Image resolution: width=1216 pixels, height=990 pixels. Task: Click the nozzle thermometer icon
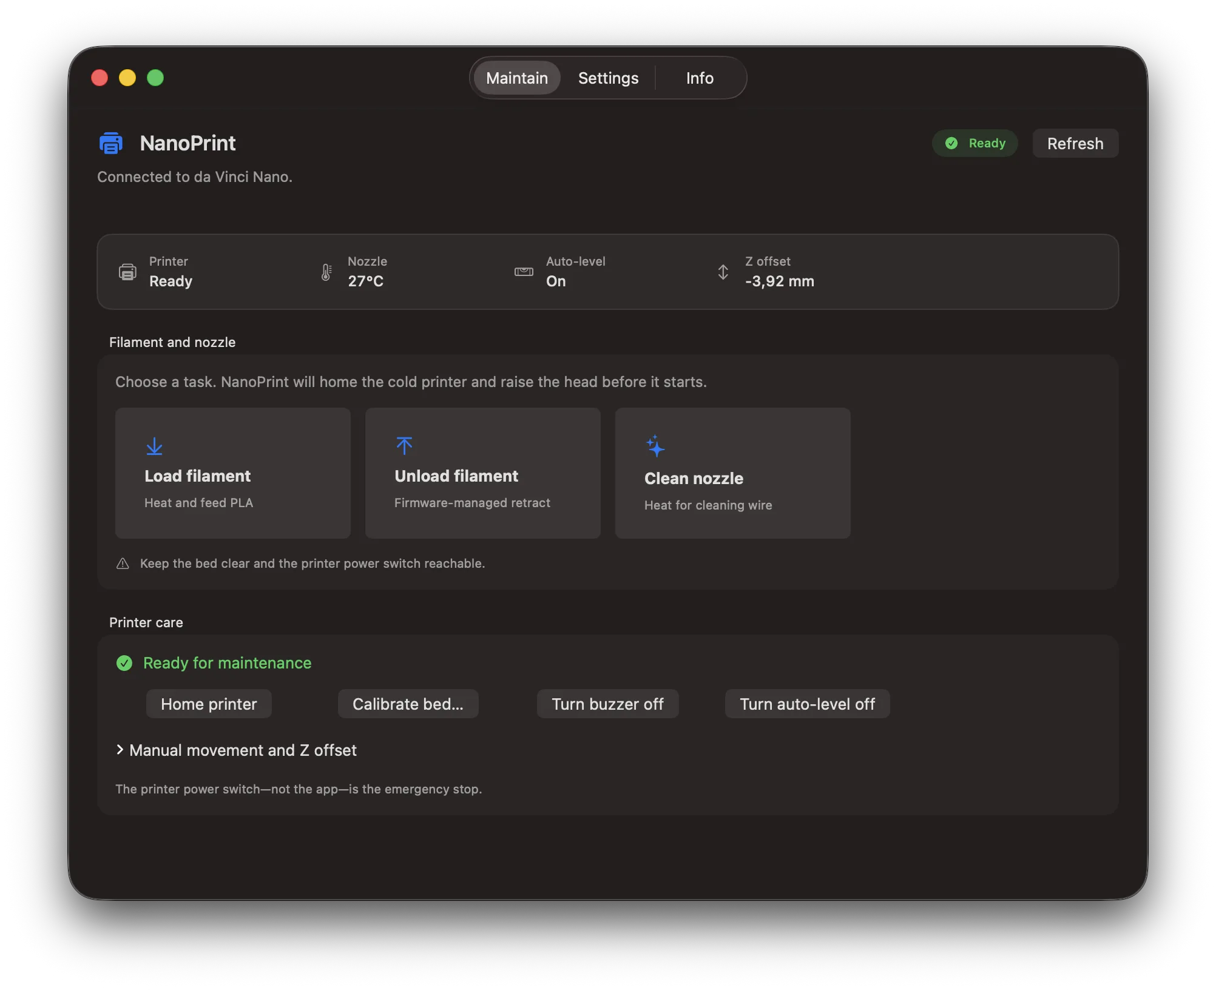(326, 272)
